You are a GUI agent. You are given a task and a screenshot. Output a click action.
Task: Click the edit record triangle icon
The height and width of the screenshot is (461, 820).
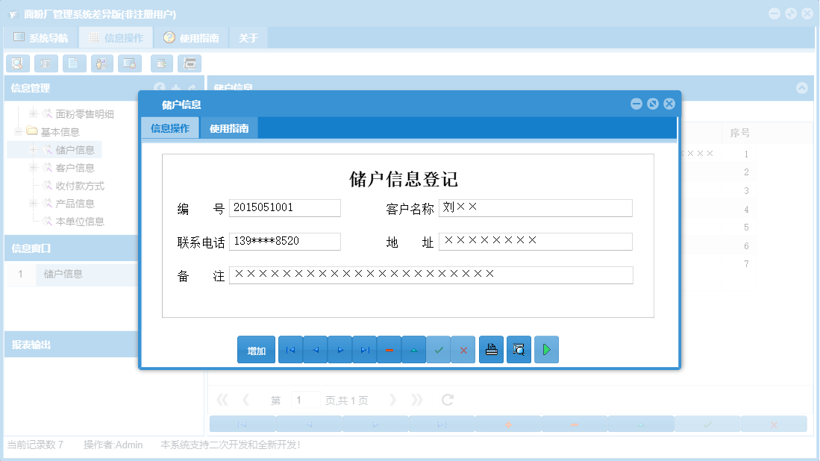[414, 349]
